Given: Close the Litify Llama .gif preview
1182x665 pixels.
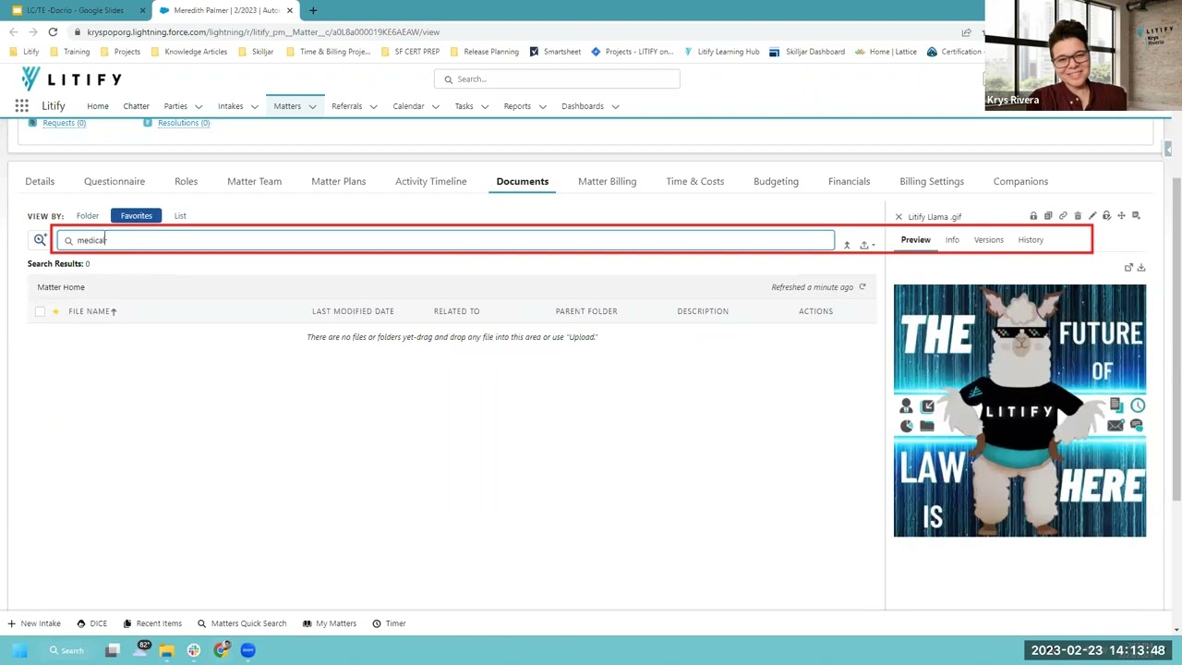Looking at the screenshot, I should [899, 217].
